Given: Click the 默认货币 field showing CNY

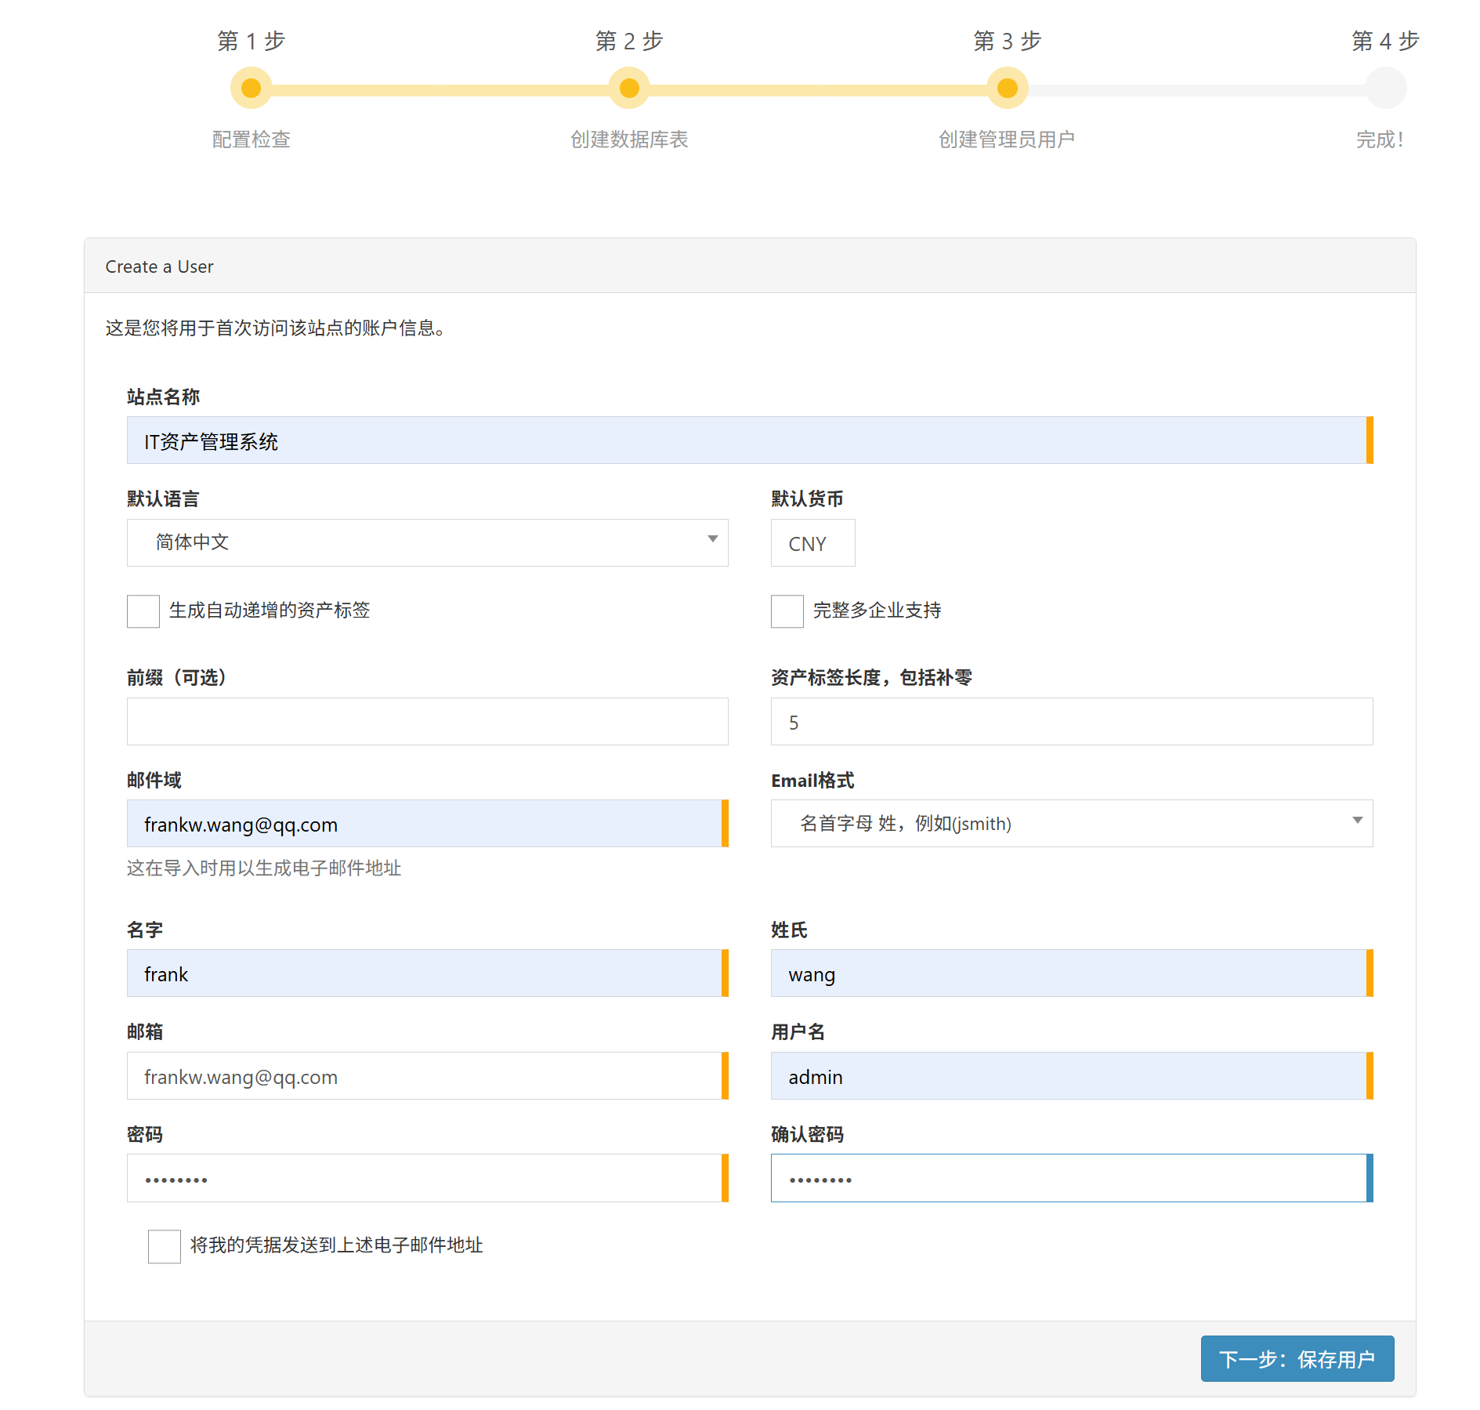Looking at the screenshot, I should 812,542.
